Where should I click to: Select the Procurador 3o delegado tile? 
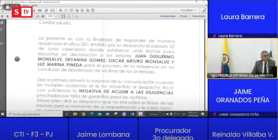pyautogui.click(x=173, y=129)
